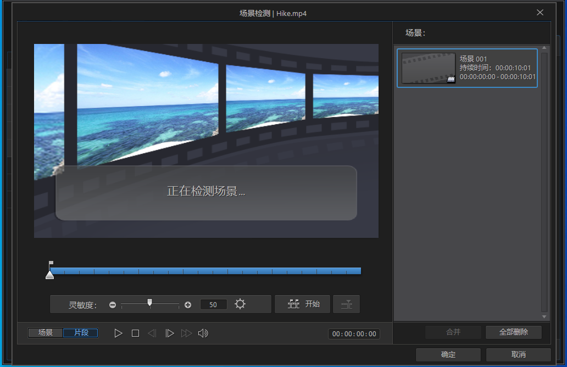Click the 开始 detect scenes button
Screen dimensions: 567x367
point(302,304)
